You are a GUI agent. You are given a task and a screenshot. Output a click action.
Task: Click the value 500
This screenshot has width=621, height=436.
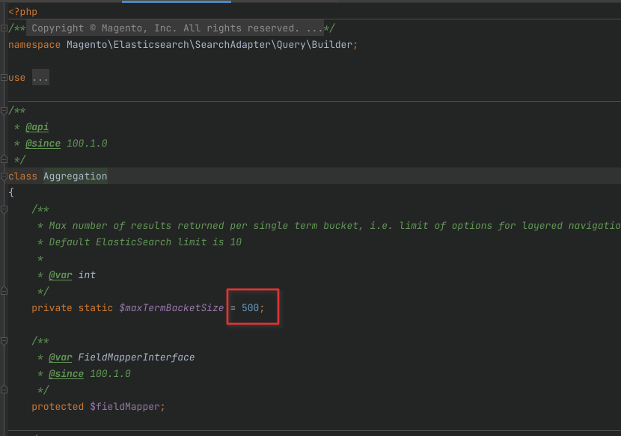(x=251, y=307)
